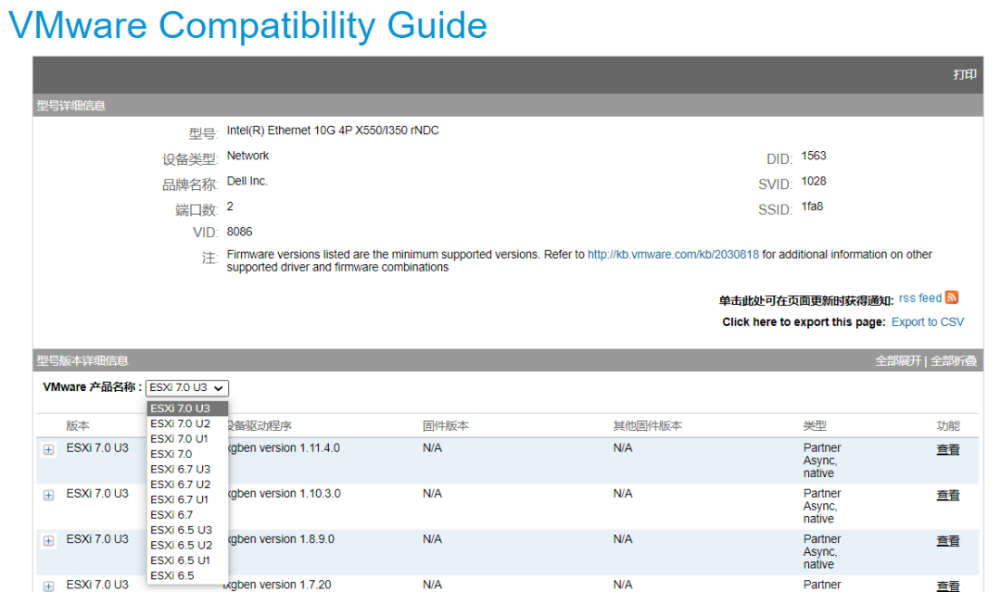Image resolution: width=1001 pixels, height=592 pixels.
Task: Click the DID value 1563
Action: (814, 157)
